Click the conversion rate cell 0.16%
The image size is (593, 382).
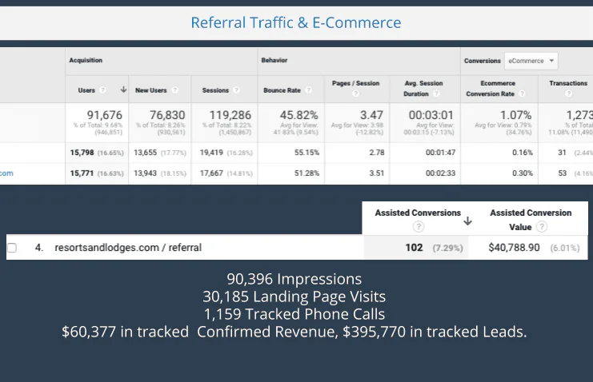(x=523, y=153)
